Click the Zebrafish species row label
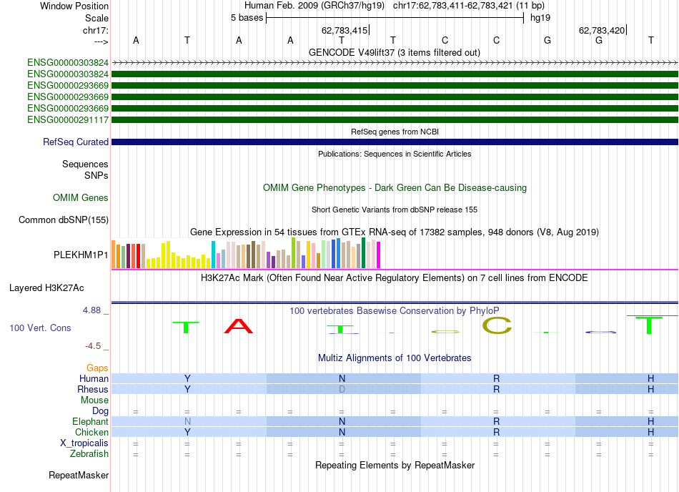The height and width of the screenshot is (492, 679). (89, 454)
